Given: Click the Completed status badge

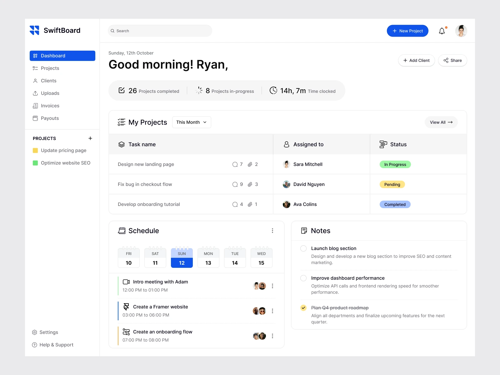Looking at the screenshot, I should point(395,204).
